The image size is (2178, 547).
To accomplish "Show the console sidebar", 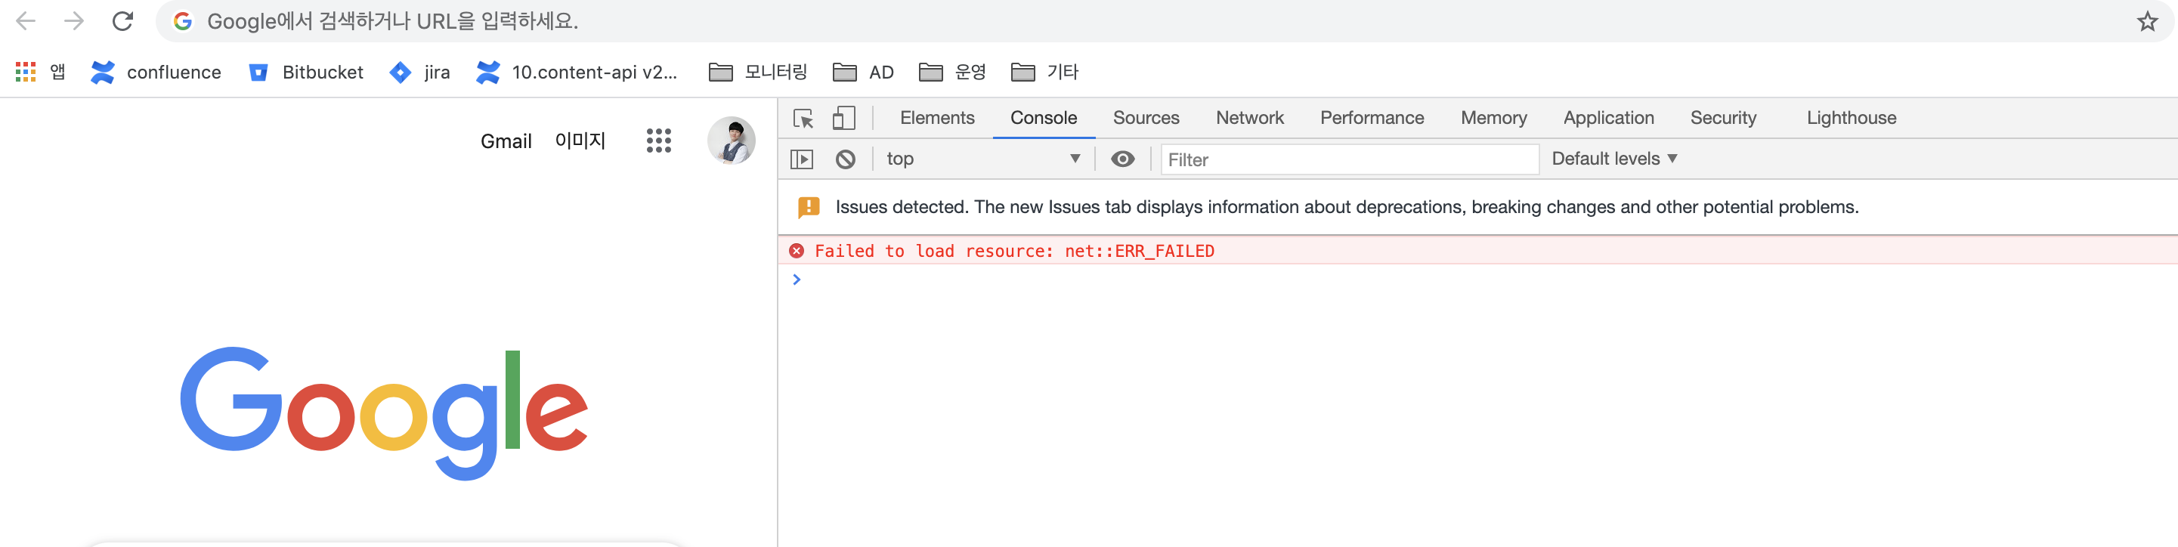I will [x=802, y=159].
